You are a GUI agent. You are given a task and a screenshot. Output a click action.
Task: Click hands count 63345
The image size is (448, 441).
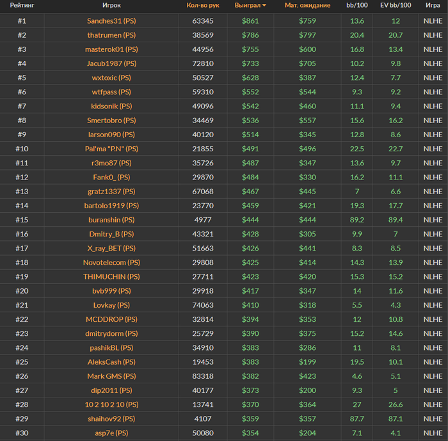point(203,21)
